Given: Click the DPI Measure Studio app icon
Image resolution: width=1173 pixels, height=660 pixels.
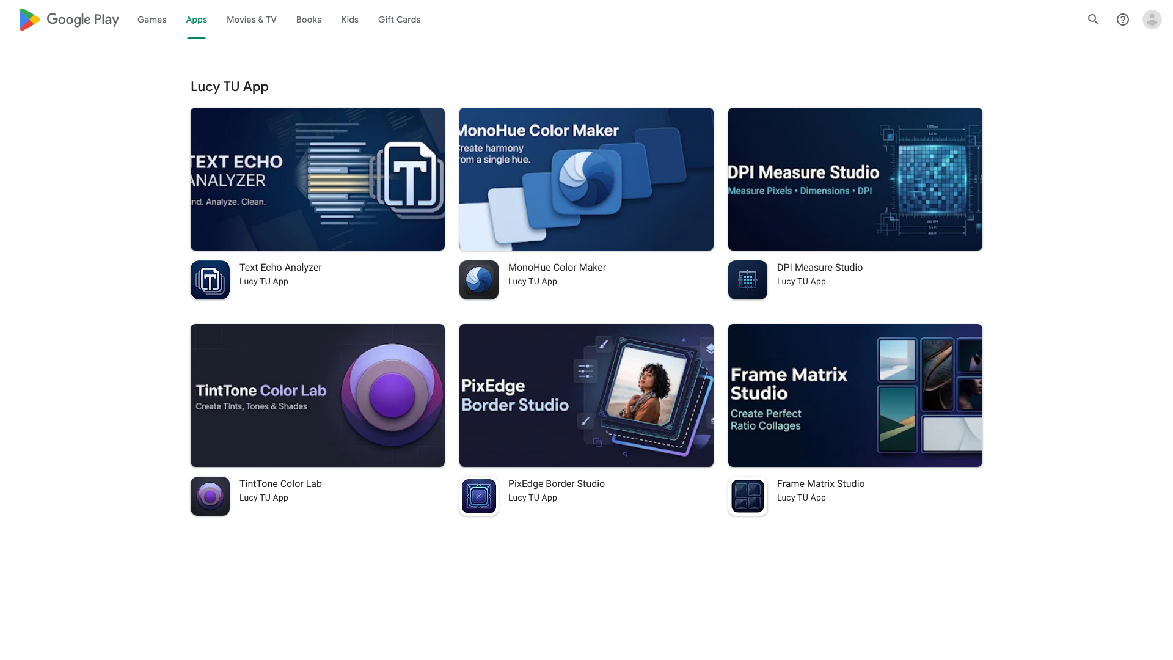Looking at the screenshot, I should (748, 280).
